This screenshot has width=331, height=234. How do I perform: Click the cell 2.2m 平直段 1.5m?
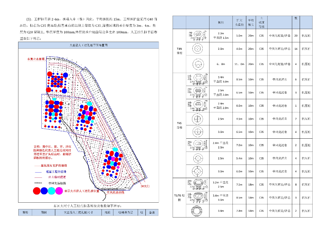click(221, 36)
